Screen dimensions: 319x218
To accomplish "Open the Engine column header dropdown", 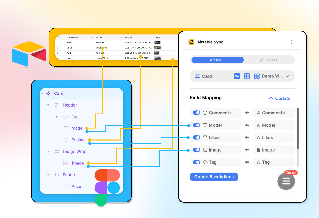I will coord(151,37).
